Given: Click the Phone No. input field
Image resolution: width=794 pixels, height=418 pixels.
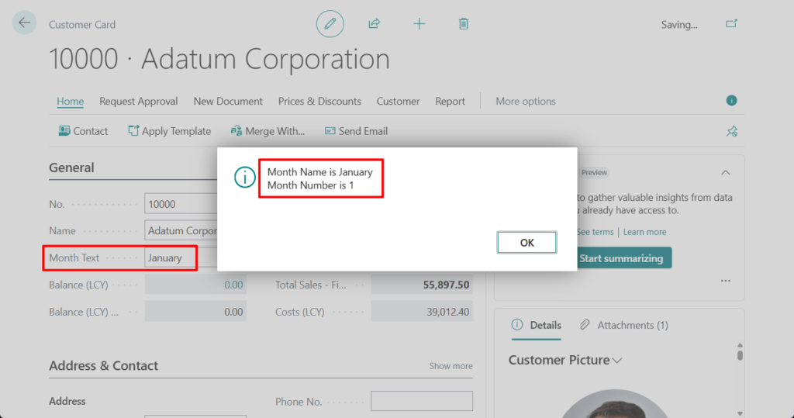Looking at the screenshot, I should pos(421,401).
